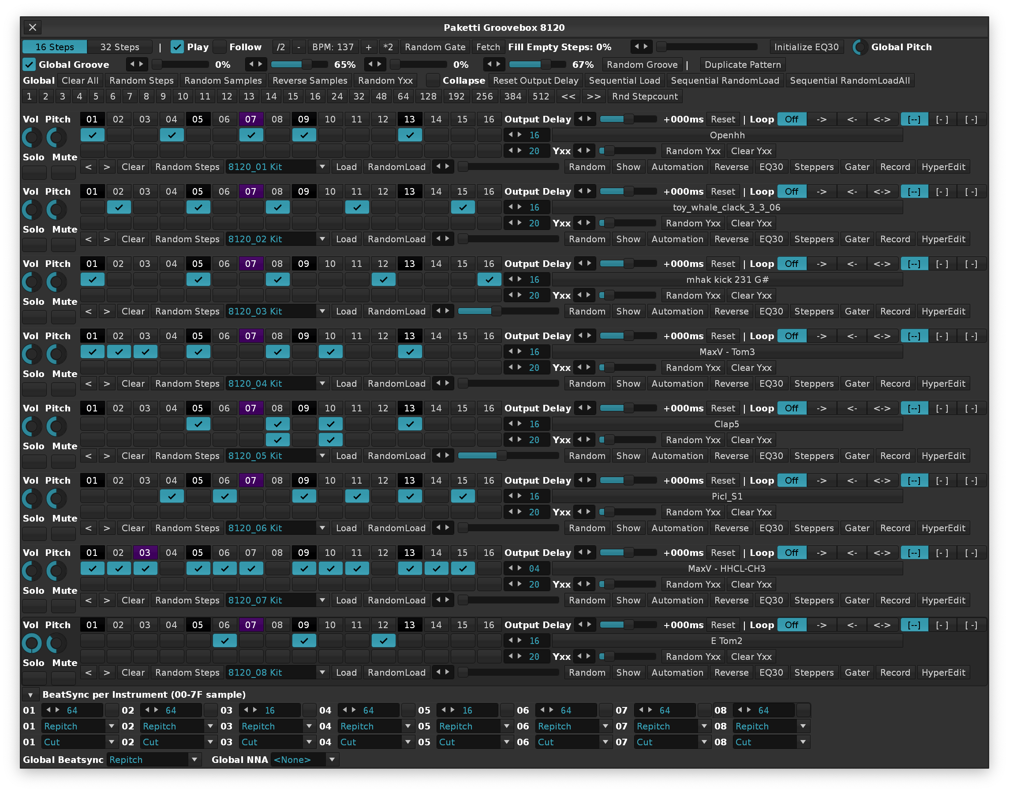Click the forward -> loop button on the mhak kick row

point(822,264)
